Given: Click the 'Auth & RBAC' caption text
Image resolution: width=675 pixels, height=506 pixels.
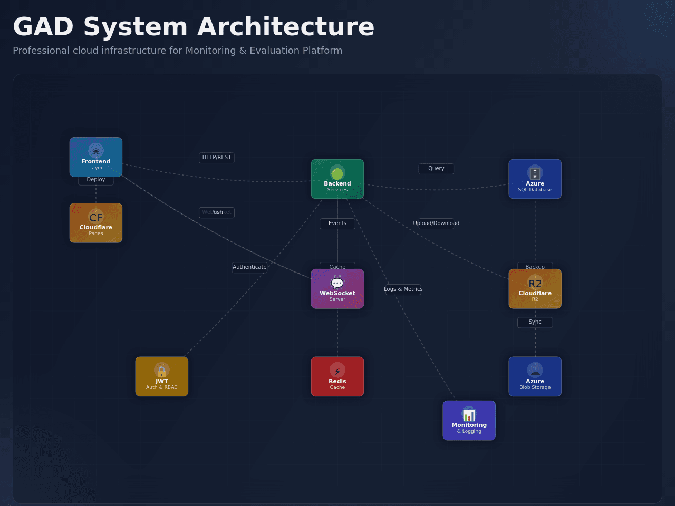Looking at the screenshot, I should [x=162, y=387].
